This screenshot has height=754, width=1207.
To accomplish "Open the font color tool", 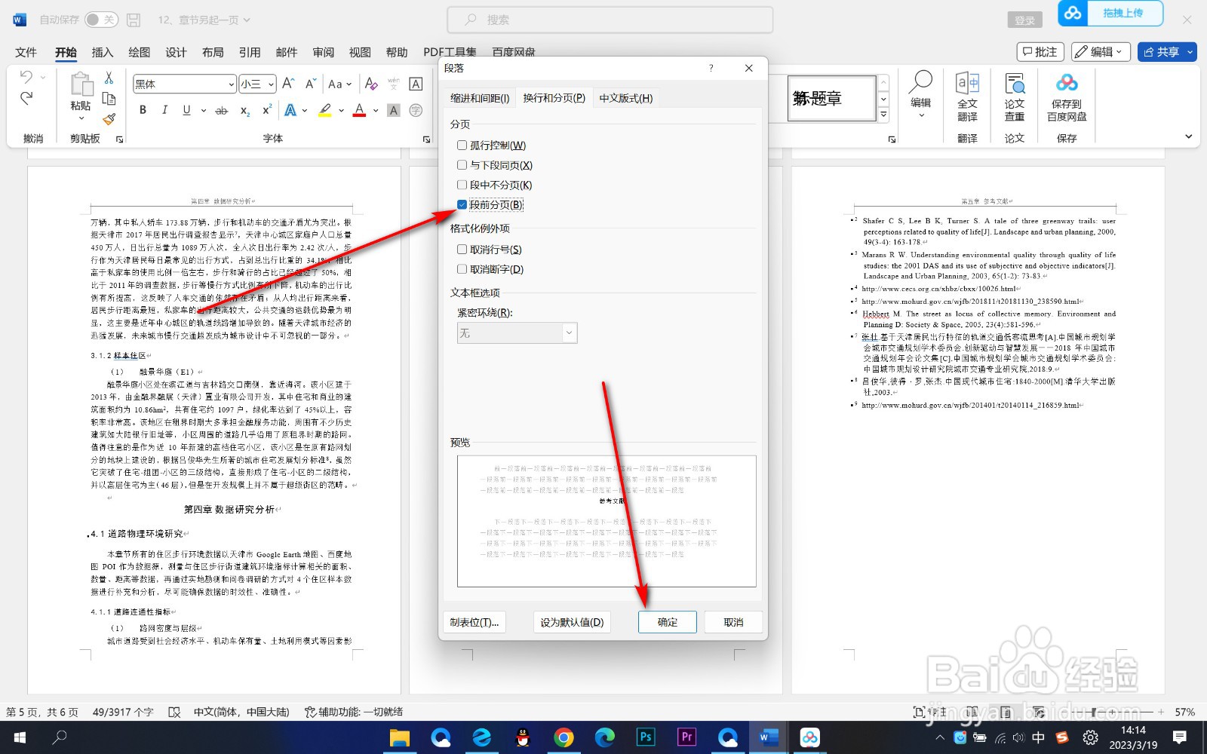I will [361, 110].
